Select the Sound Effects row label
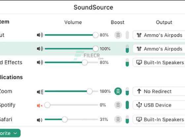This screenshot has height=138, width=185. point(11,62)
